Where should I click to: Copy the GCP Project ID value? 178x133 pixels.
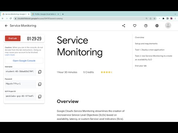click(x=40, y=96)
